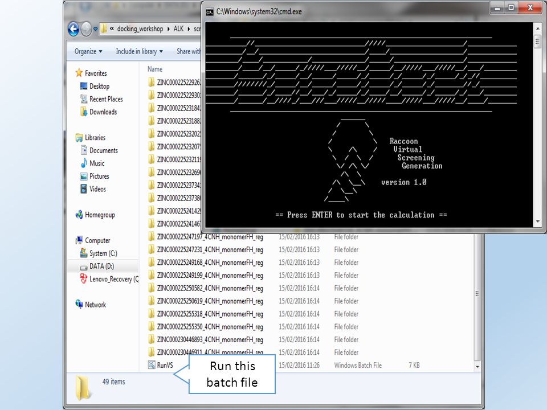This screenshot has height=410, width=547.
Task: Open Documents library
Action: pos(104,150)
